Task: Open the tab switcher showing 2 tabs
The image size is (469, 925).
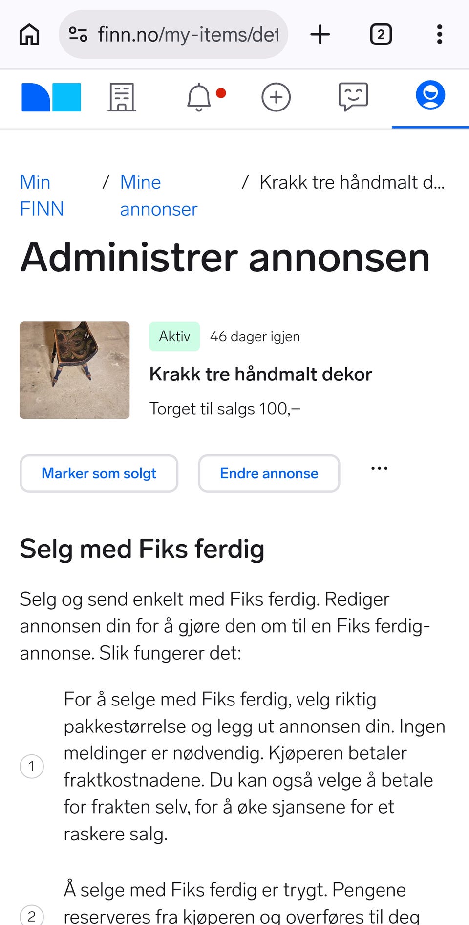Action: click(381, 35)
